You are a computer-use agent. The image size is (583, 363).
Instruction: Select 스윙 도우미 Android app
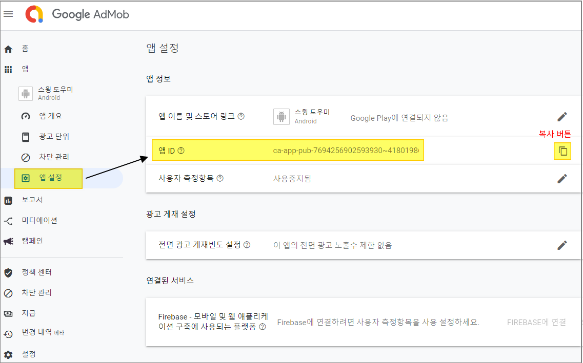55,93
